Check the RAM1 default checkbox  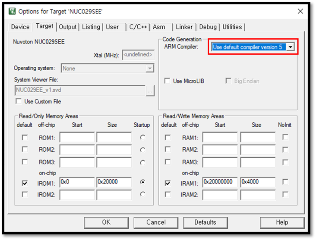point(167,137)
